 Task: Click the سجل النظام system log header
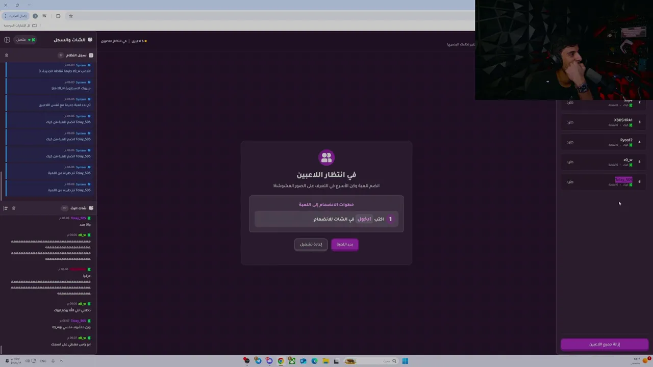coord(76,55)
